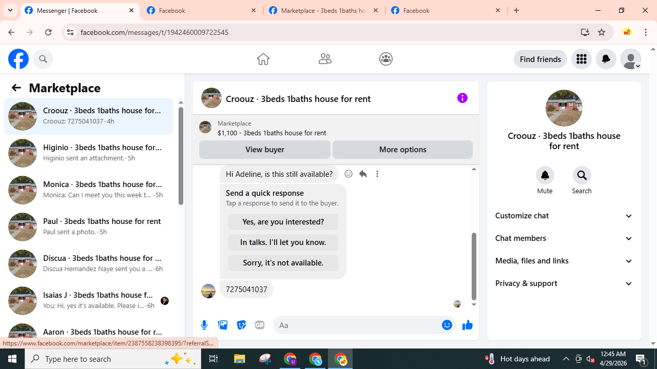The width and height of the screenshot is (657, 369).
Task: Bookmark this page star icon
Action: [602, 32]
